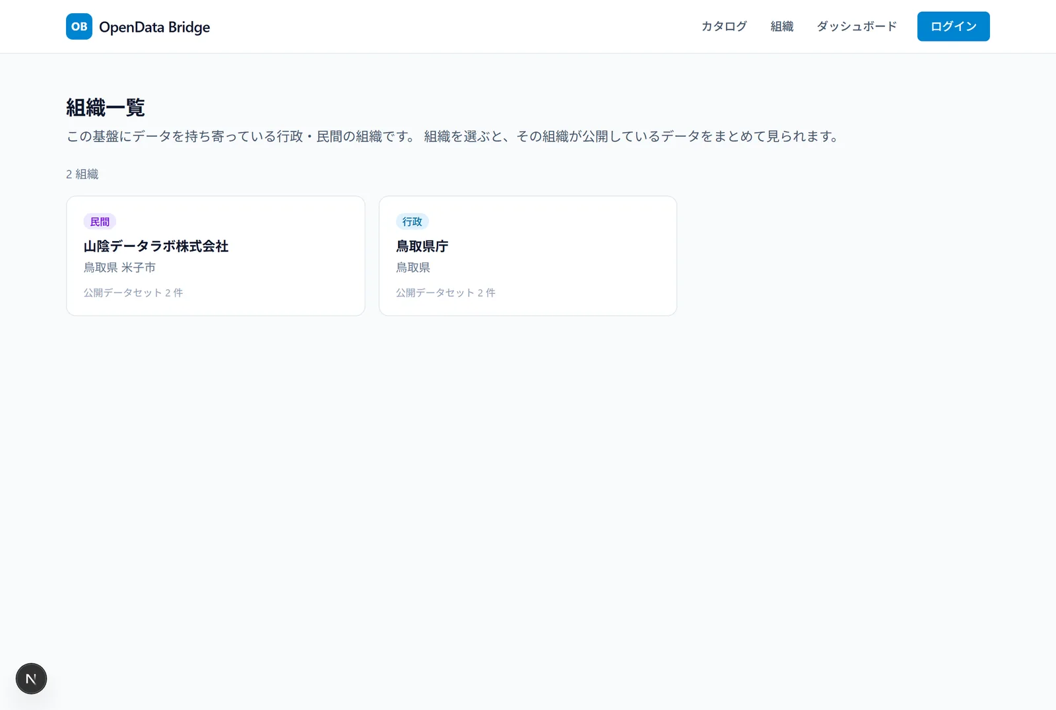Click 公開データセット 2 件 under 鳥取県庁
1056x710 pixels.
445,293
